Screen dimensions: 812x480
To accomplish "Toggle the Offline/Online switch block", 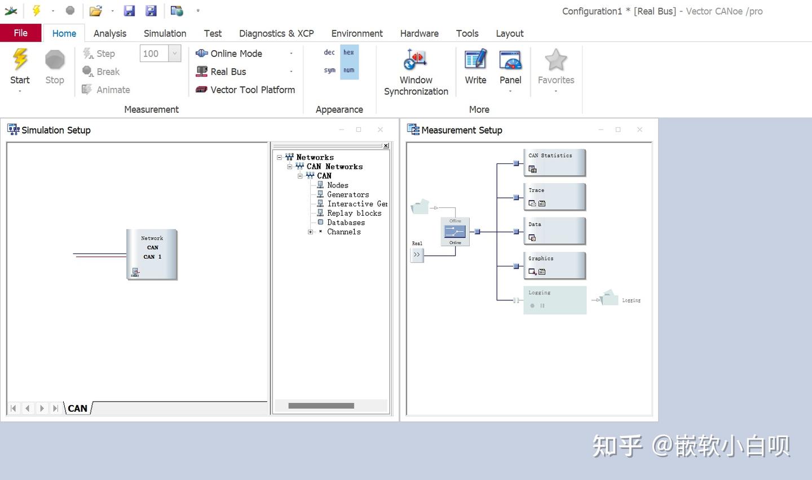I will click(455, 232).
